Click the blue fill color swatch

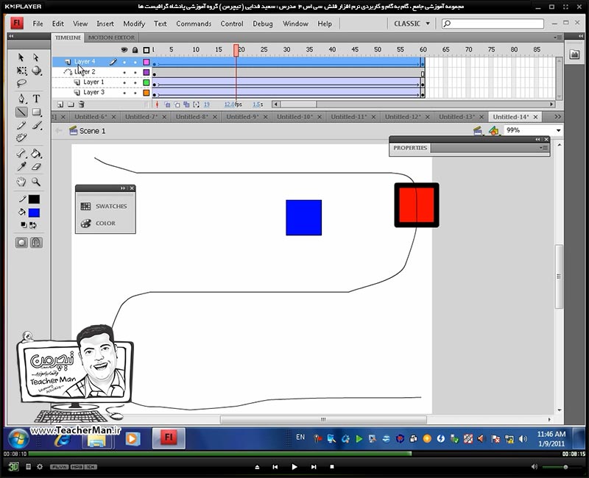click(34, 213)
